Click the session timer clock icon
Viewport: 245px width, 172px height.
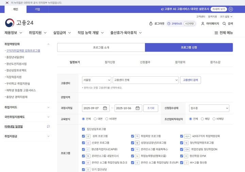[169, 24]
